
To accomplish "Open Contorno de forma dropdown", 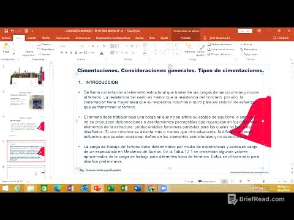I will 221,49.
